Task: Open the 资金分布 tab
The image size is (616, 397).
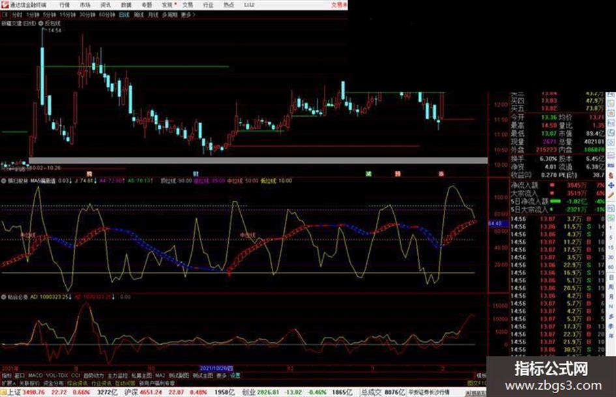Action: point(54,383)
